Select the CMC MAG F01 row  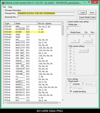click(33, 53)
